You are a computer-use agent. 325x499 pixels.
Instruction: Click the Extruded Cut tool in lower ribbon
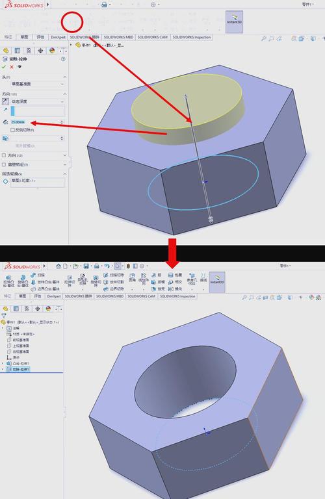(x=70, y=281)
